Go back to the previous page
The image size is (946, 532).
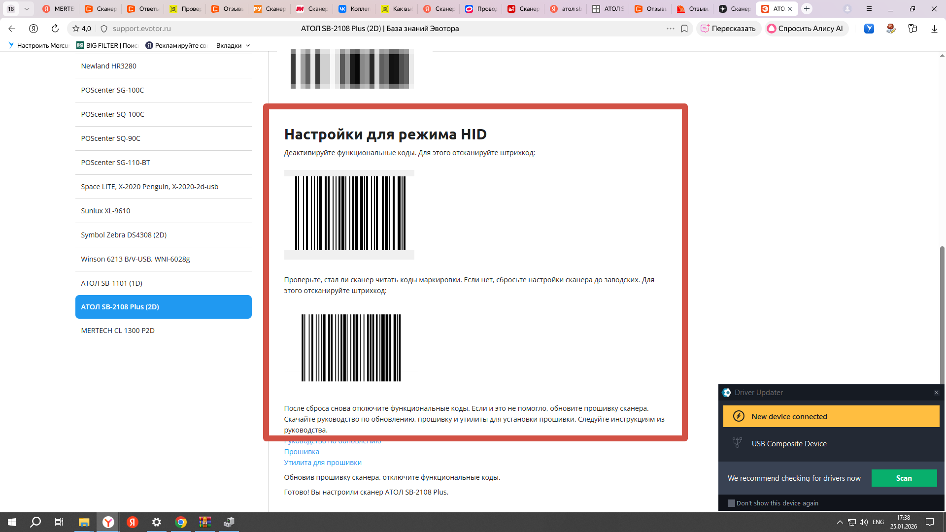pyautogui.click(x=12, y=29)
